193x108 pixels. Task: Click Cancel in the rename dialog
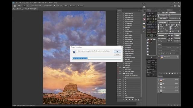[117, 55]
